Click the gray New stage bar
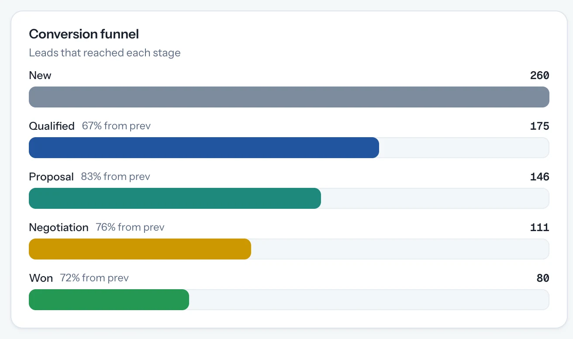This screenshot has height=339, width=573. coord(289,97)
